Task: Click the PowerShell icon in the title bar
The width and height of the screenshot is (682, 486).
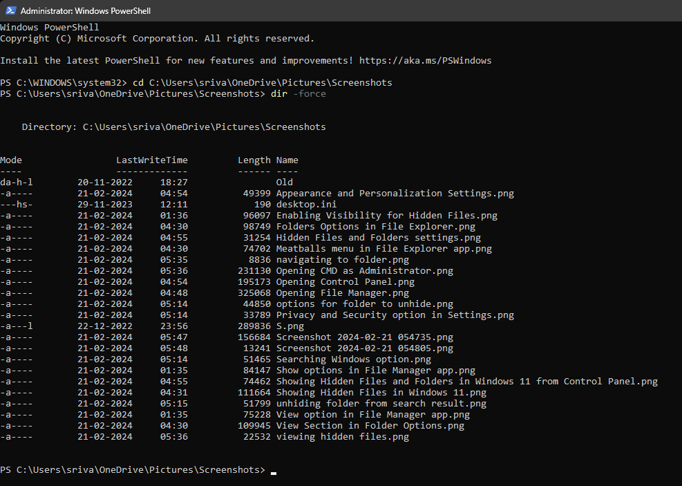Action: point(11,11)
